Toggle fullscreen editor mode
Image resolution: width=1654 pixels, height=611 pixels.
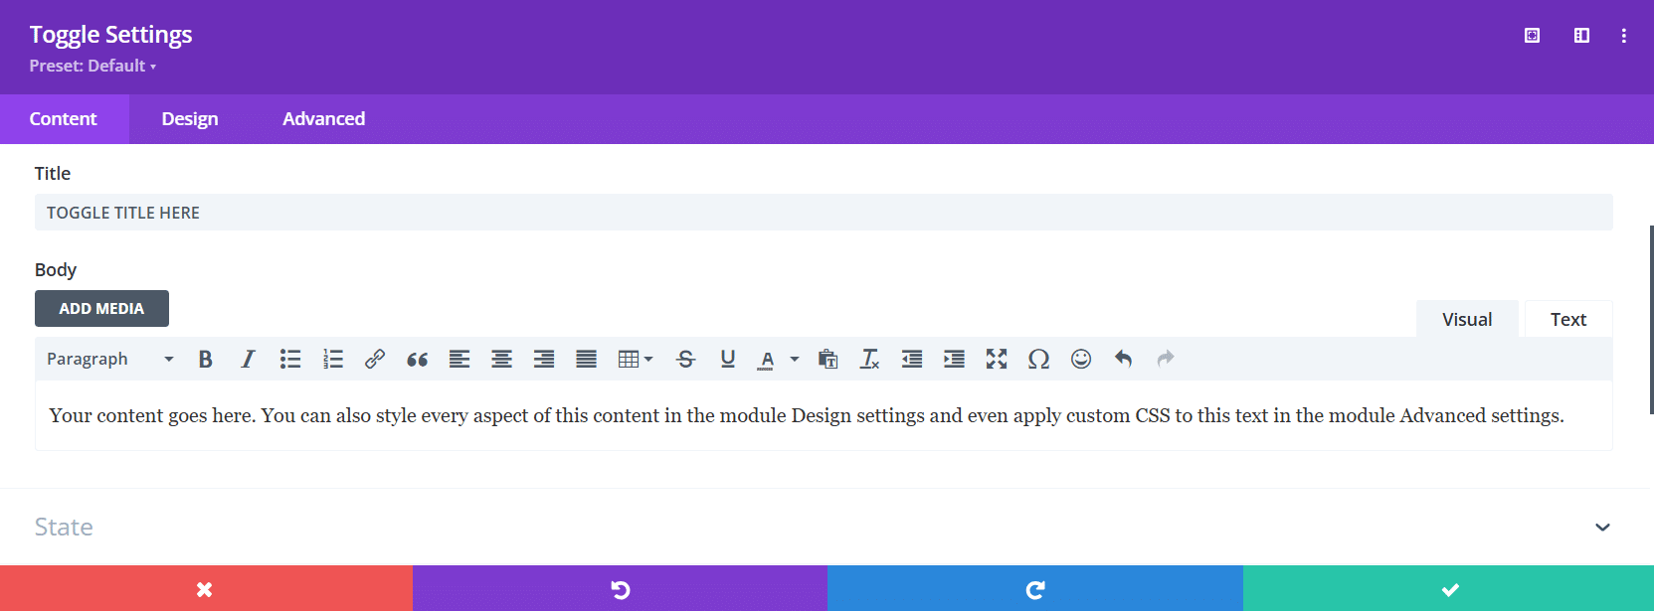click(997, 360)
